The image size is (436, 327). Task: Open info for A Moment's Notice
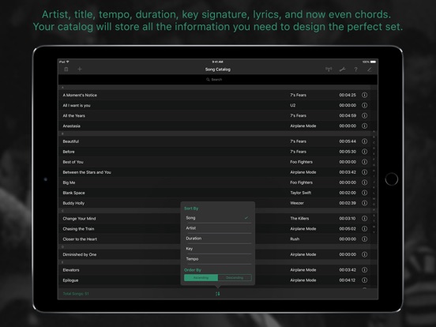point(365,95)
